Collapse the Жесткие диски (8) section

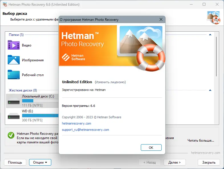[x=210, y=90]
